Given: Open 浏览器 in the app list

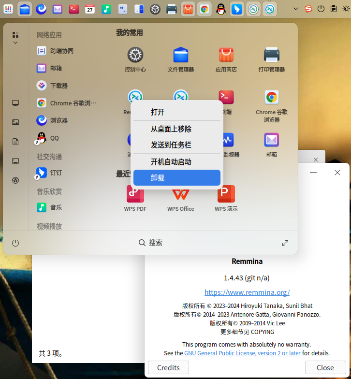Looking at the screenshot, I should (52, 120).
